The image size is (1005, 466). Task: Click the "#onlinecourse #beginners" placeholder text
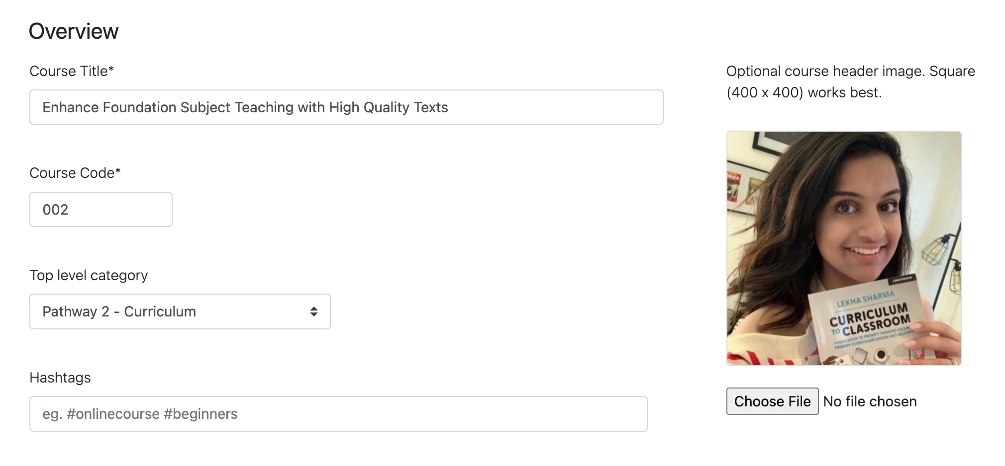tap(140, 414)
